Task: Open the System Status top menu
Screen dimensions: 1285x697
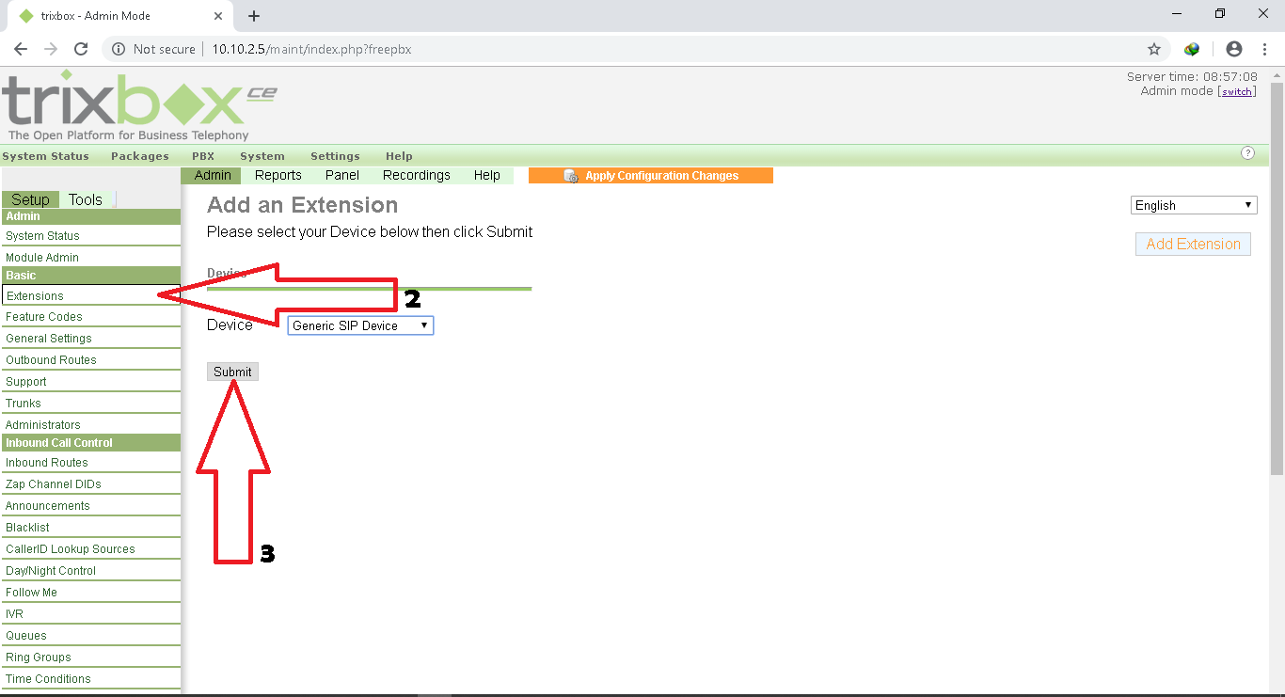Action: [45, 156]
